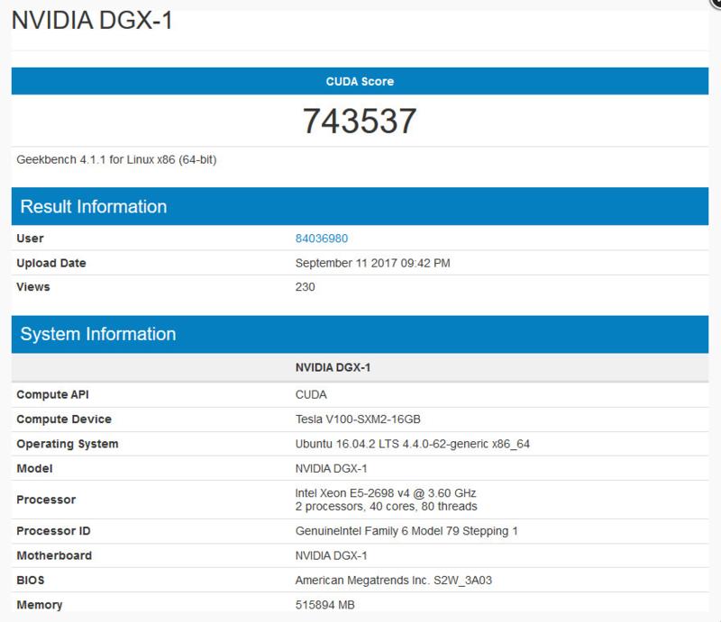Select the 743537 score value
721x622 pixels.
(360, 121)
